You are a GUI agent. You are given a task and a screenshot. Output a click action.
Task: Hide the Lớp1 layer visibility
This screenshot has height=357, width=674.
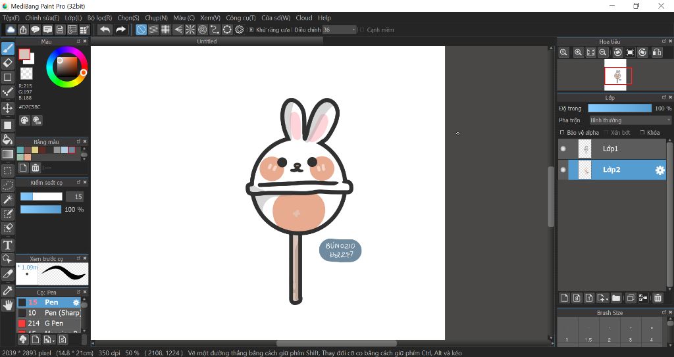click(x=563, y=149)
